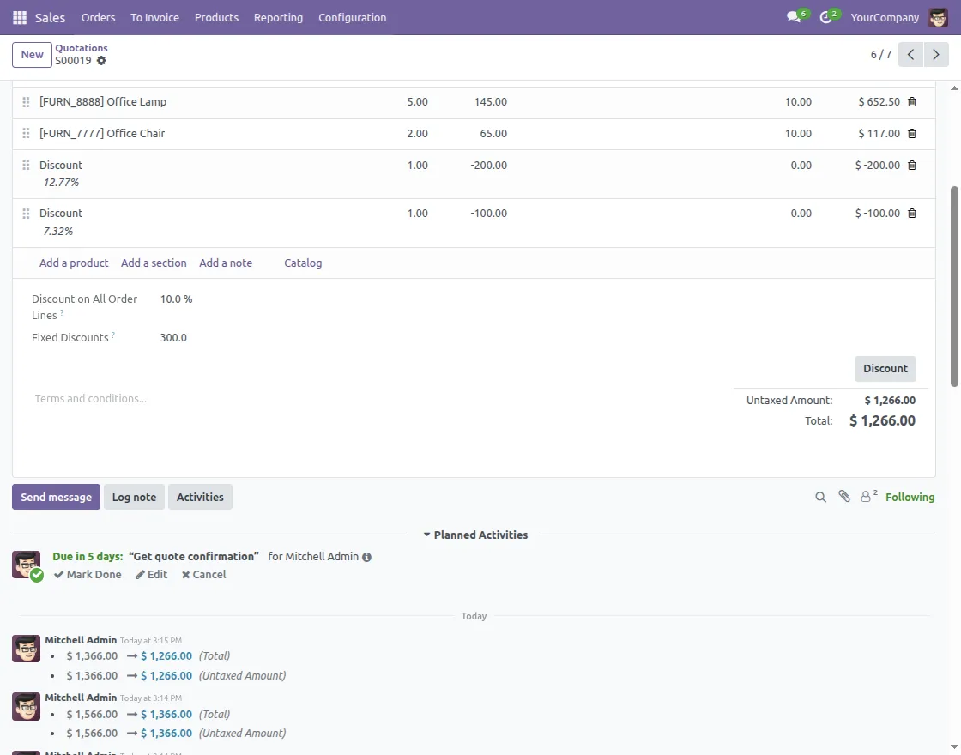Open the Orders menu
Screen dimensions: 961x755
[98, 17]
